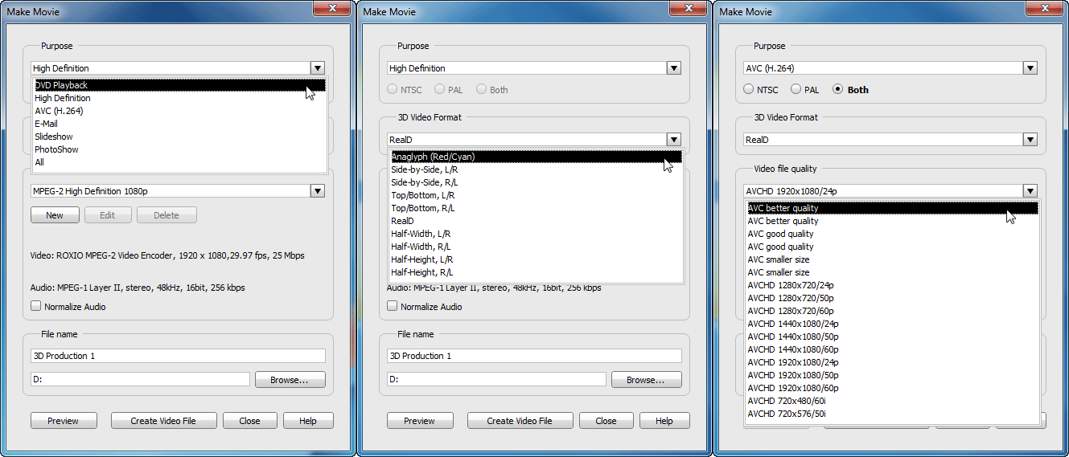Close the left Make Movie window
The height and width of the screenshot is (457, 1069).
pos(331,9)
